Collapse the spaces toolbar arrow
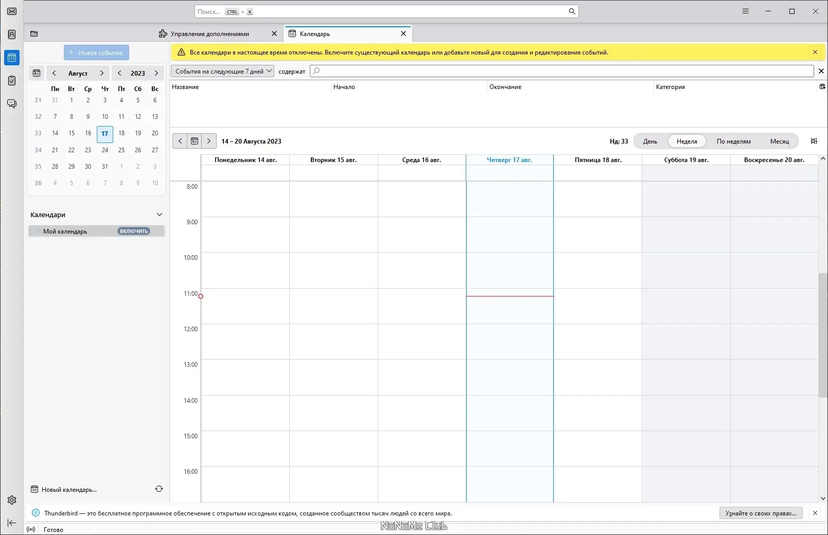This screenshot has width=828, height=535. pyautogui.click(x=12, y=523)
